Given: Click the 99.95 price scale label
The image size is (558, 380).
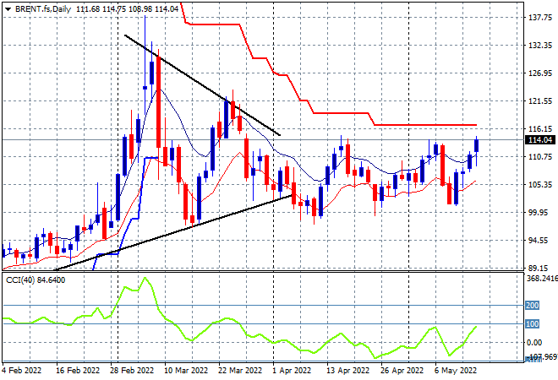Looking at the screenshot, I should click(x=540, y=213).
